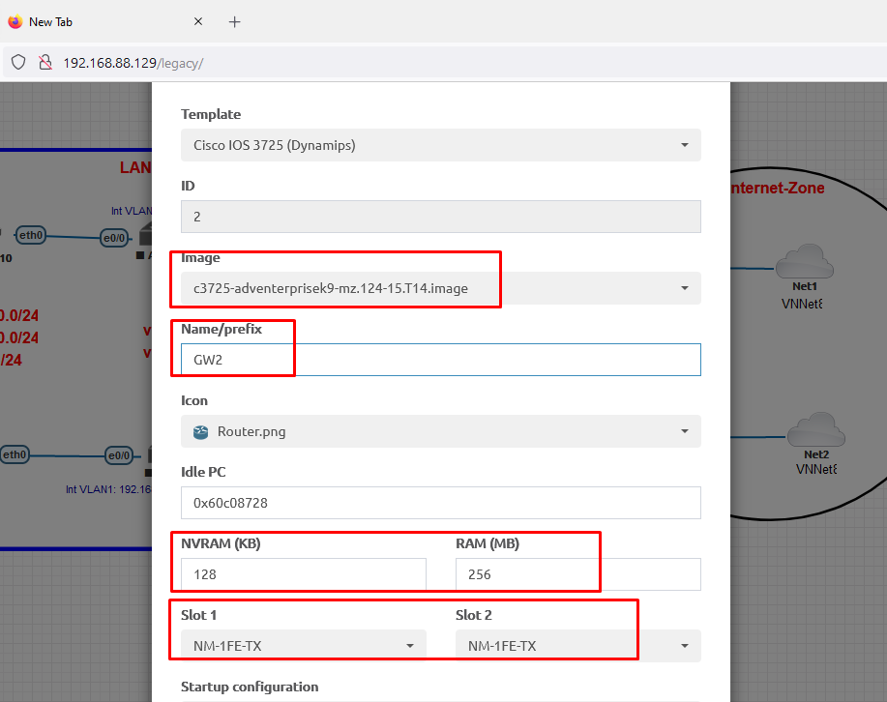
Task: Open the Icon dropdown Router.png
Action: tap(441, 431)
